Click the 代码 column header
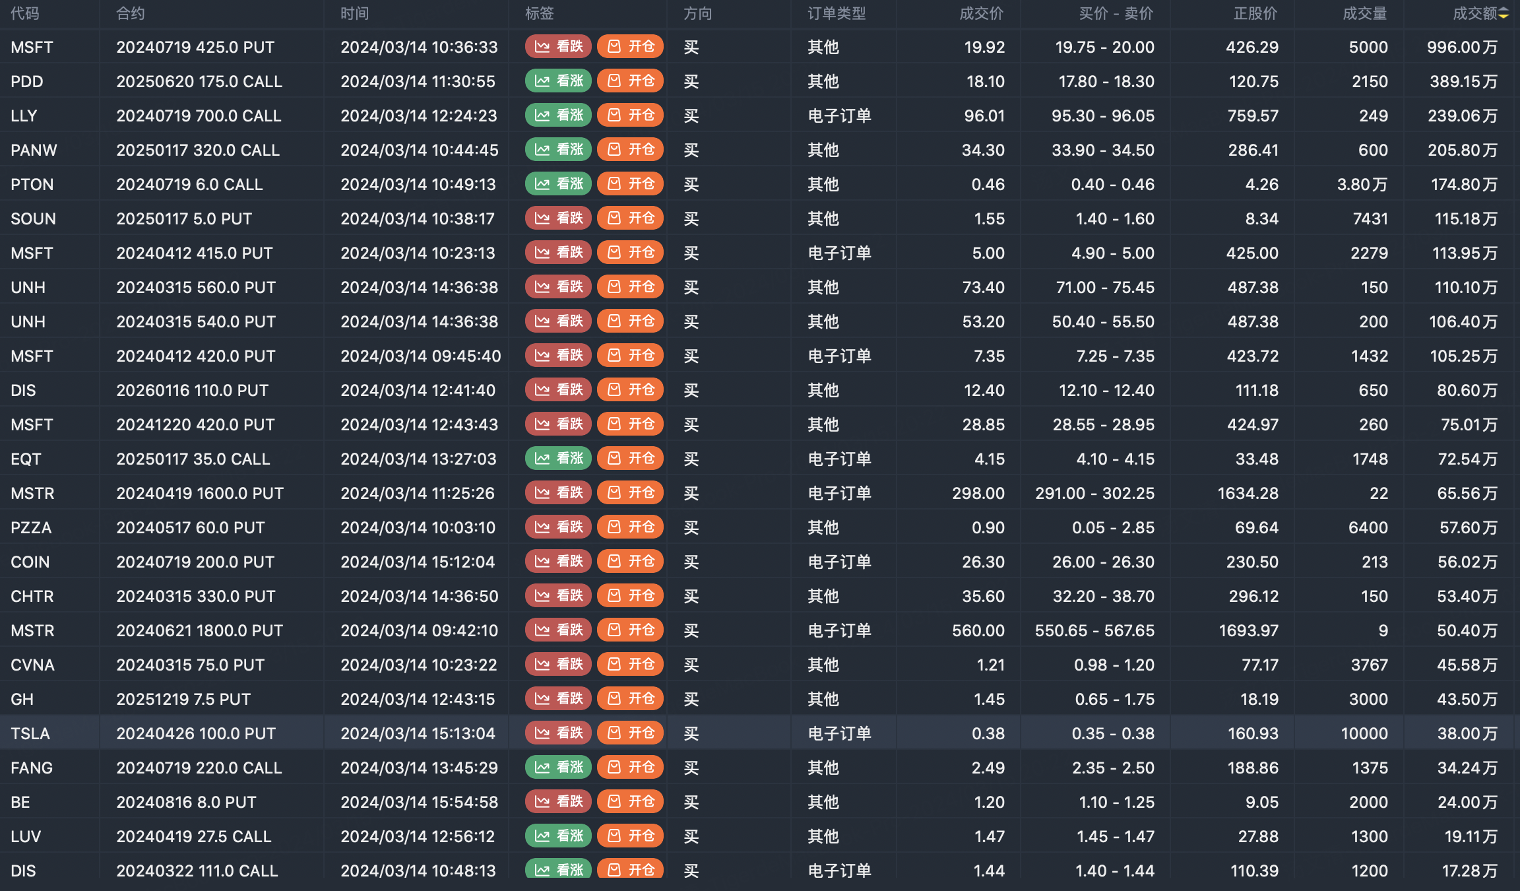 click(25, 13)
